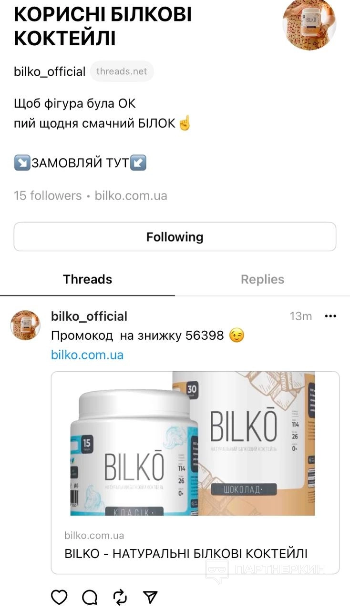Viewport: 350px width, 610px height.
Task: Open the BILKO product preview image
Action: [196, 444]
